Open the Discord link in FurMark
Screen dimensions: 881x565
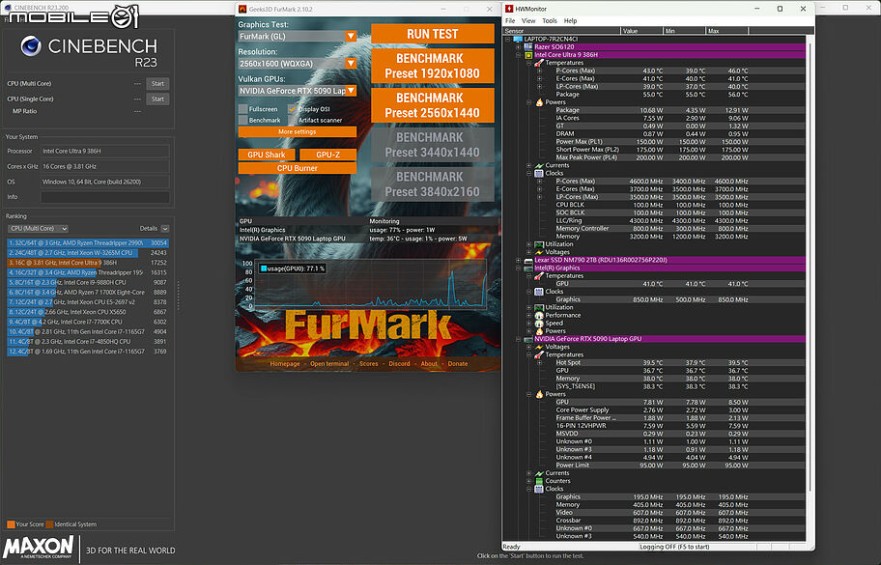400,364
